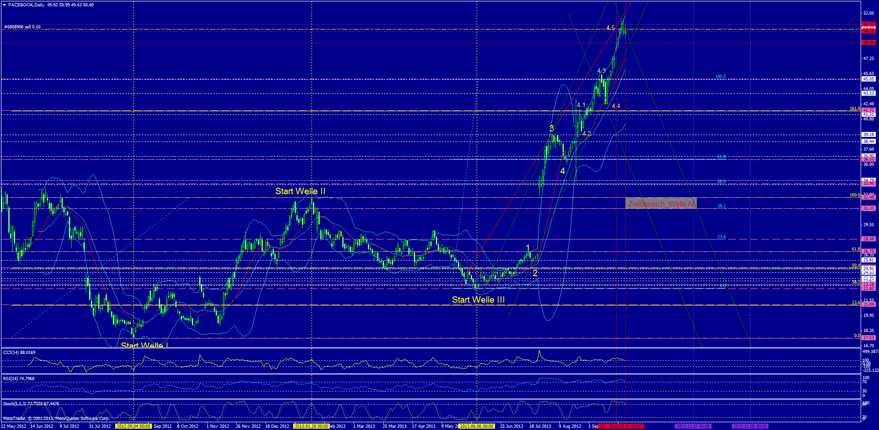Click the pink 33.95 price tag
This screenshot has width=879, height=430.
coord(868,184)
